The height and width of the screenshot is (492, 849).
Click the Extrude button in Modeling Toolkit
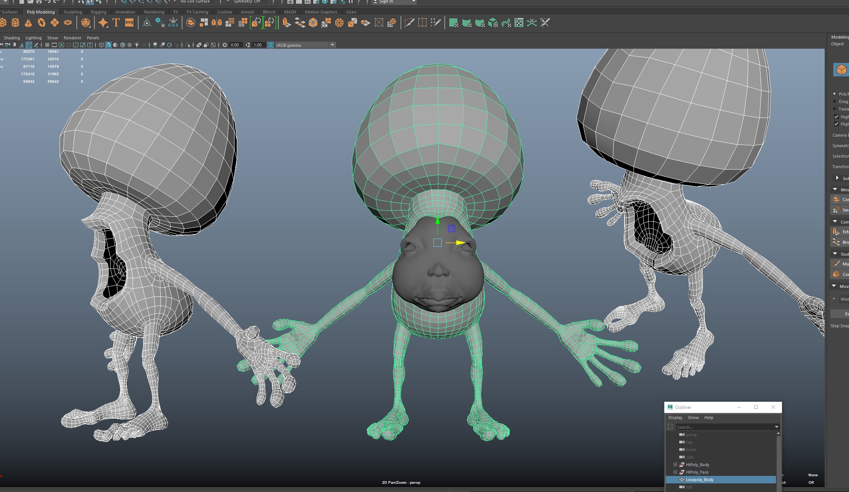tap(840, 232)
